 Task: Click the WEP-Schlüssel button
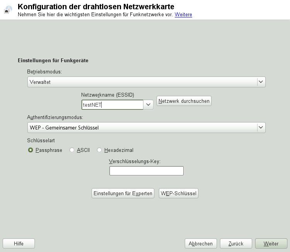pos(179,193)
